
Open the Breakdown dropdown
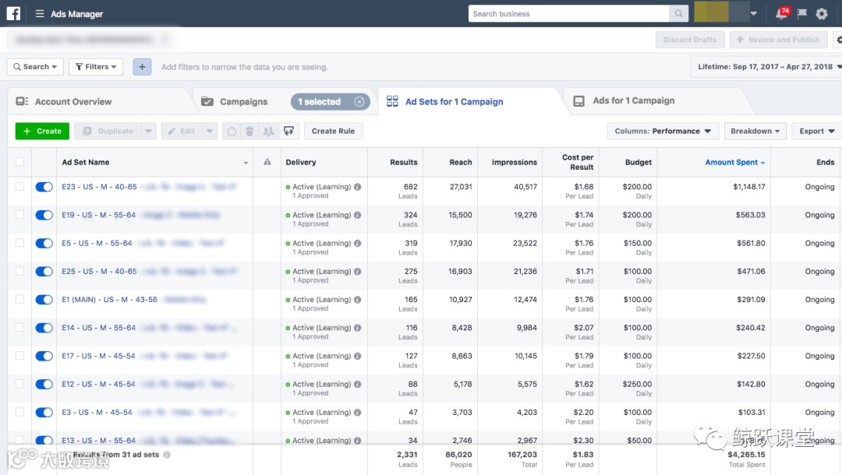[755, 131]
